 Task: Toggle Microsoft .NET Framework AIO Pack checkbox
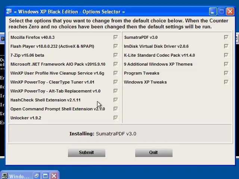(116, 64)
